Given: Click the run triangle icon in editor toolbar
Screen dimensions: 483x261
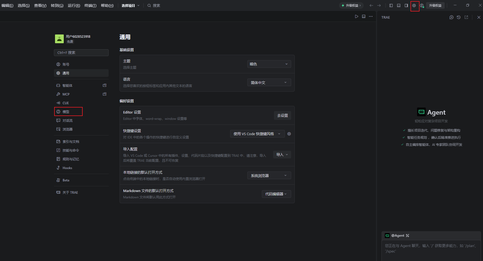Looking at the screenshot, I should tap(357, 16).
